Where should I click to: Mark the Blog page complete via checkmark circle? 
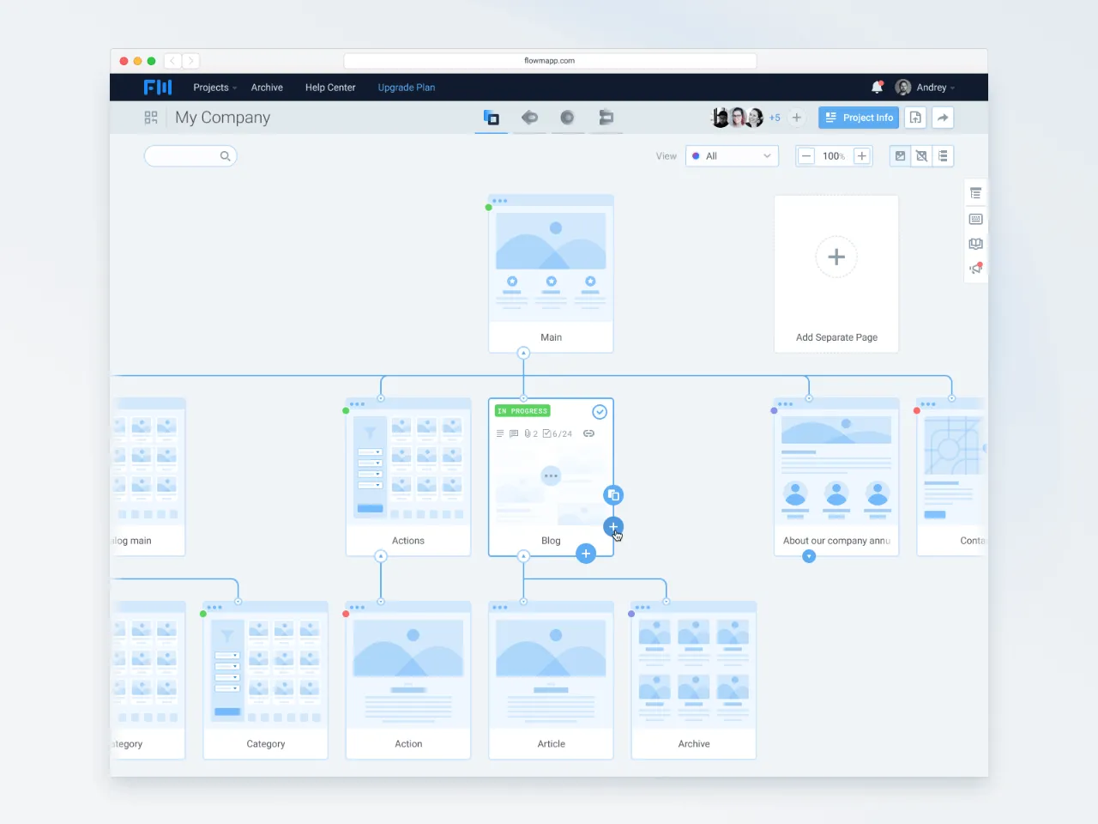(x=600, y=412)
